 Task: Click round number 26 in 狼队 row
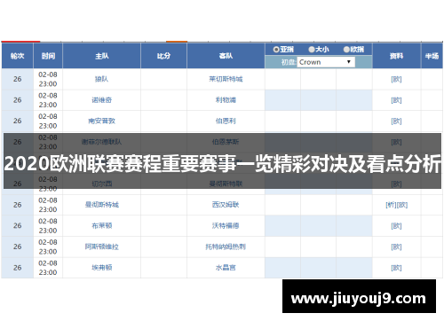coord(18,79)
